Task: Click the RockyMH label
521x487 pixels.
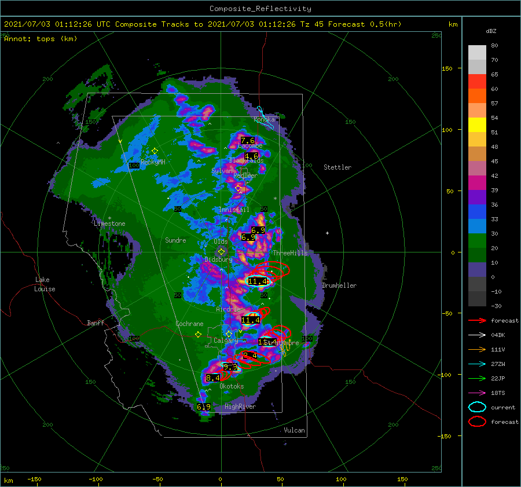Action: (x=153, y=162)
